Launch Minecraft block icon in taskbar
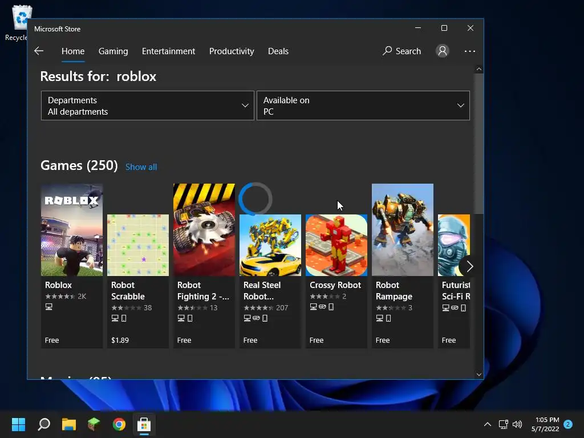The image size is (584, 438). point(94,424)
